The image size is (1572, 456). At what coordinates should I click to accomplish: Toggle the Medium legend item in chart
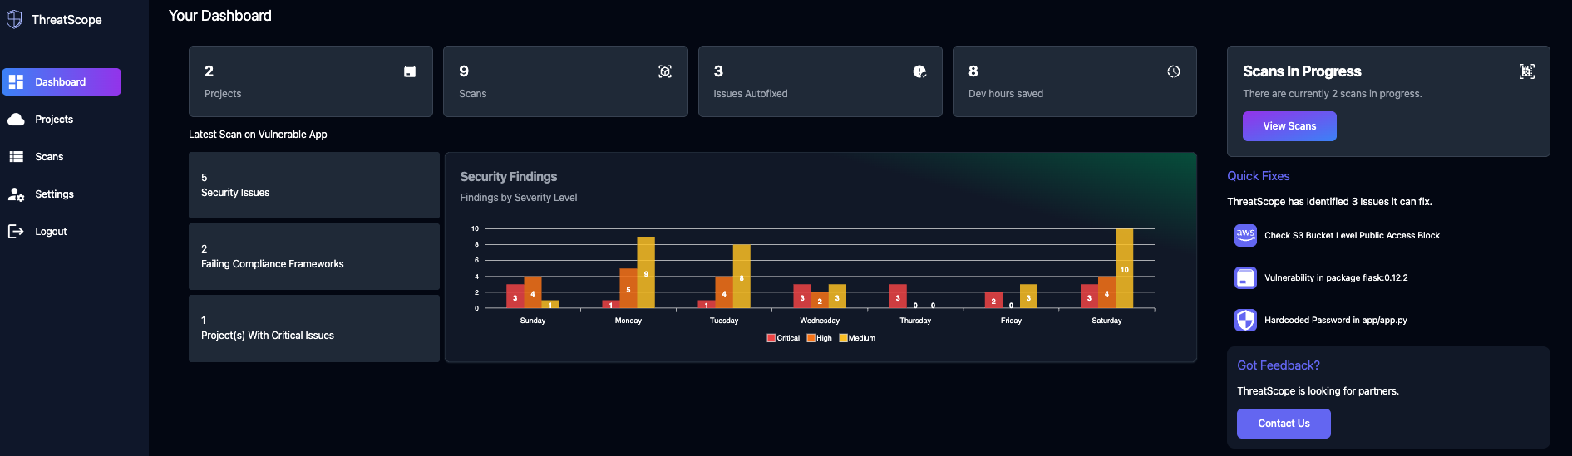857,338
